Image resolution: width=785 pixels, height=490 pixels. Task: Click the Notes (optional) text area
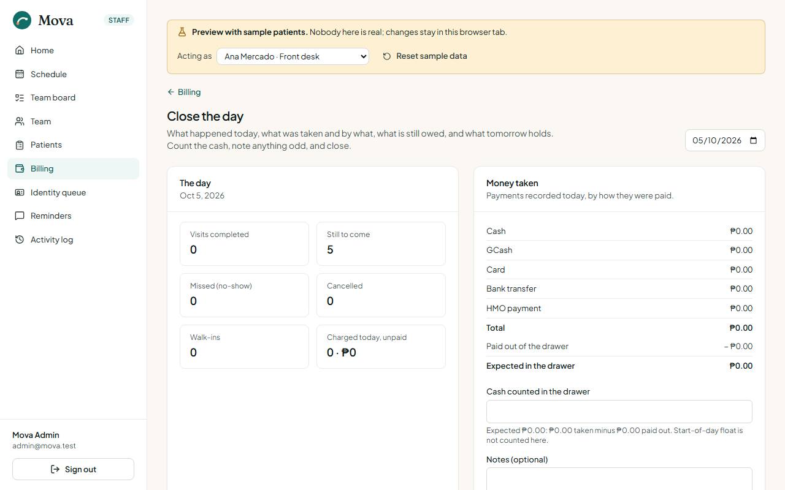click(x=619, y=479)
